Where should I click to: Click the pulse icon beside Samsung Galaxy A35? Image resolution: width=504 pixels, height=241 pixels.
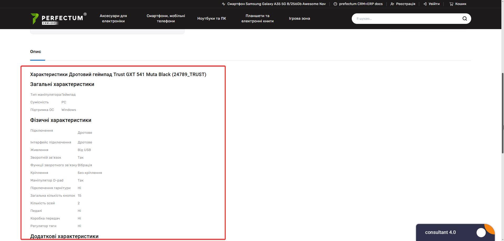pyautogui.click(x=223, y=4)
